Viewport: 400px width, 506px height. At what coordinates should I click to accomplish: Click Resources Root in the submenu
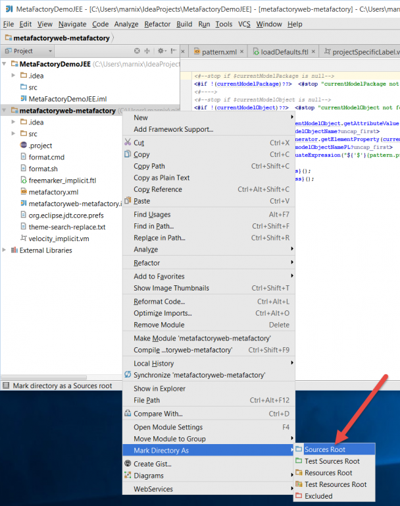click(328, 473)
